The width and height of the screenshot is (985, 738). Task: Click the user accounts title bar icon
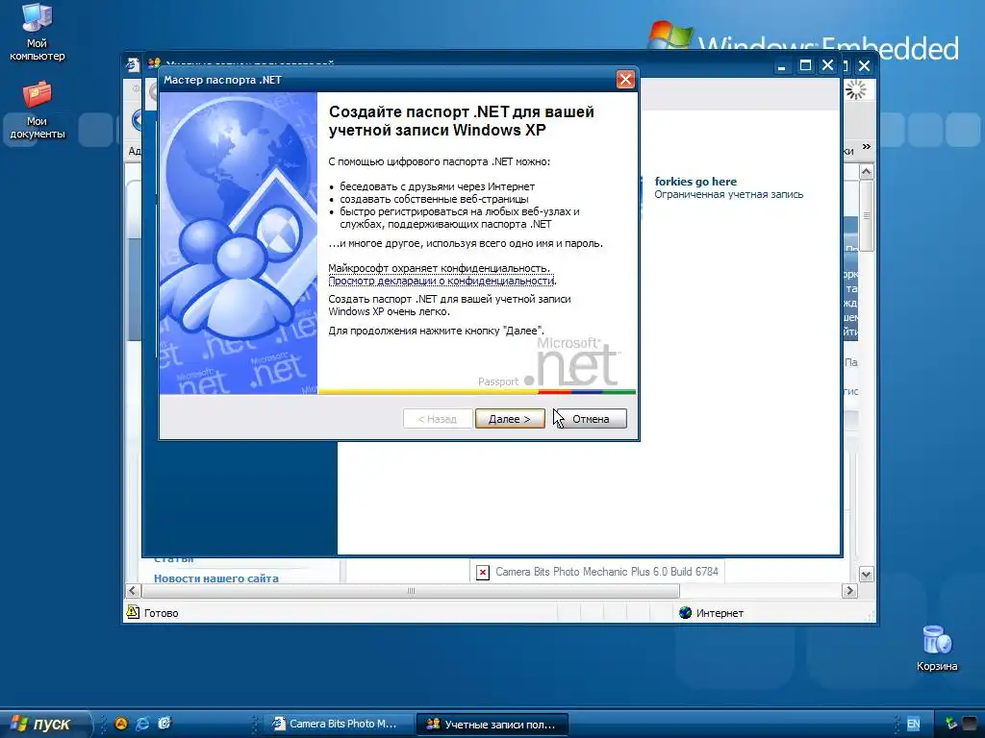point(154,62)
